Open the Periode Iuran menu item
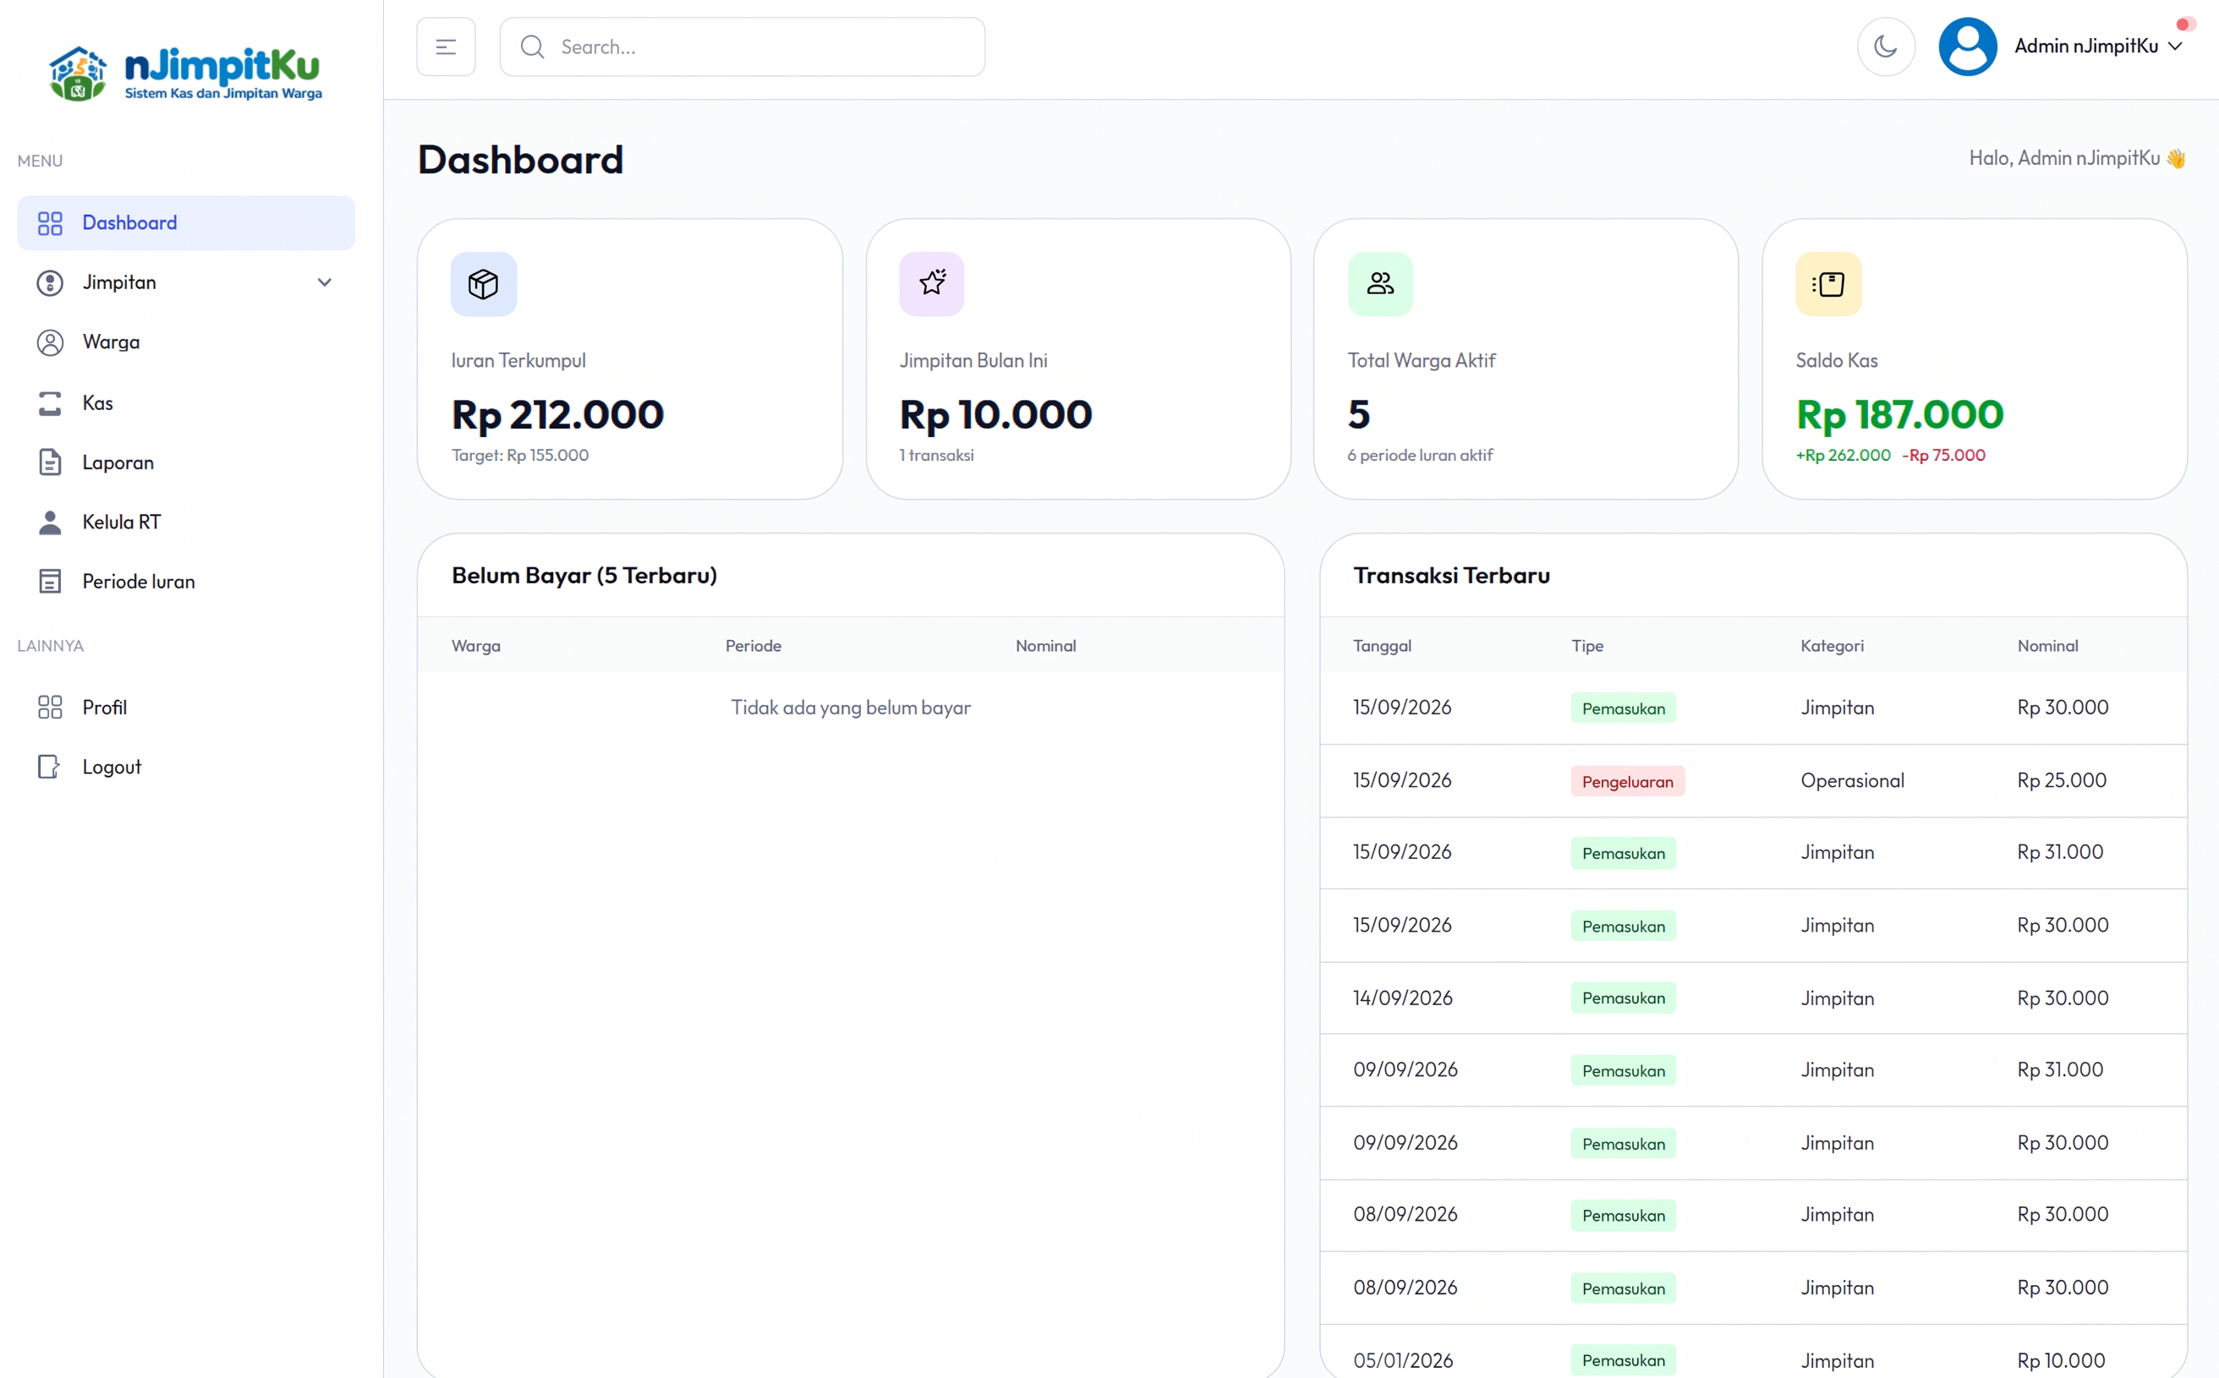 pyautogui.click(x=186, y=582)
